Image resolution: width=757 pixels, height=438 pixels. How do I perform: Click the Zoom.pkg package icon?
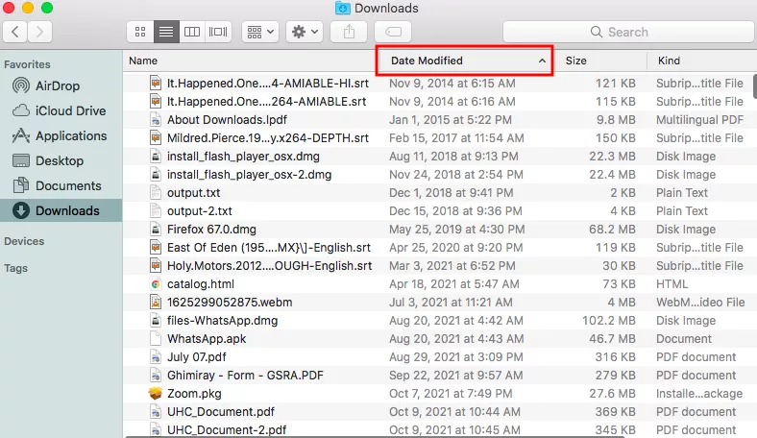click(156, 394)
